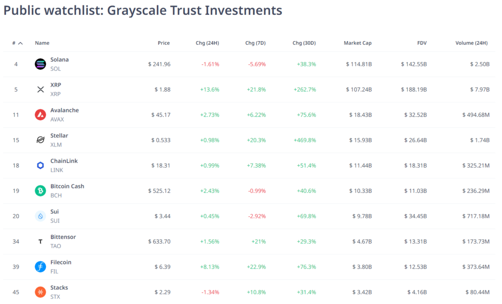Sort the table by Price column

(x=164, y=43)
